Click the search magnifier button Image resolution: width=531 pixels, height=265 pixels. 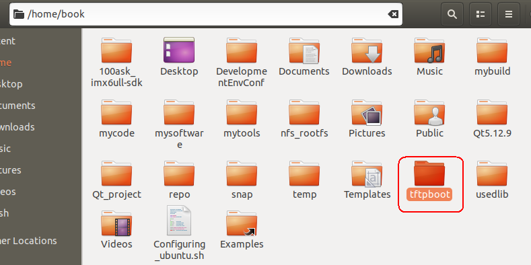(x=452, y=14)
